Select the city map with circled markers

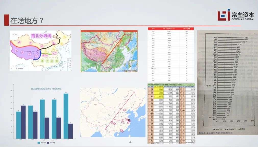(x=113, y=113)
